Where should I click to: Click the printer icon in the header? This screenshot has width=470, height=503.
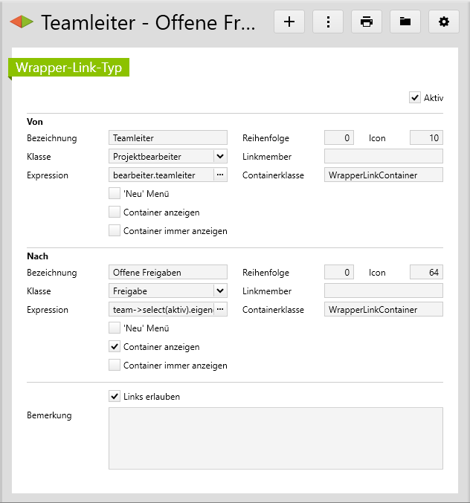pos(367,22)
